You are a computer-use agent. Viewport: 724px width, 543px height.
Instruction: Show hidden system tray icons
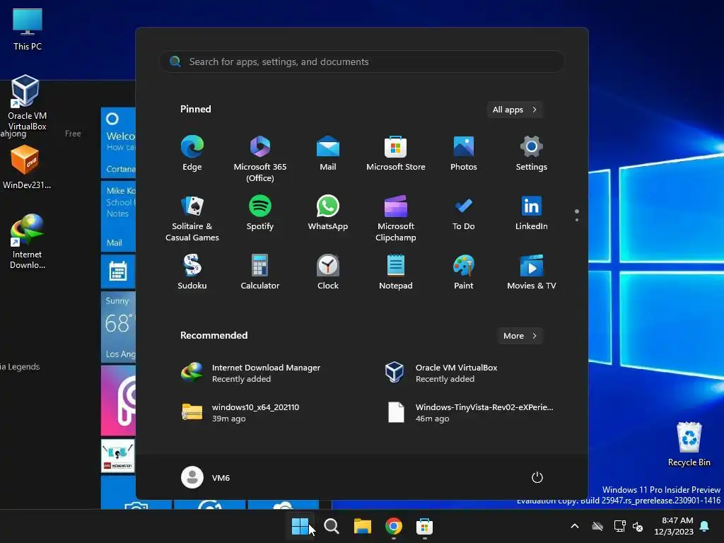point(575,526)
